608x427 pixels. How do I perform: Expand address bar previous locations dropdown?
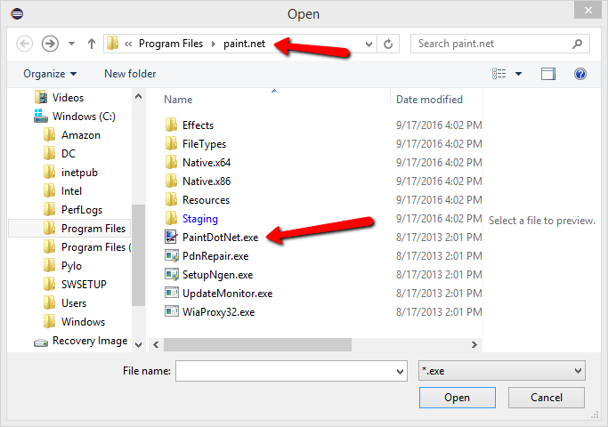click(369, 44)
